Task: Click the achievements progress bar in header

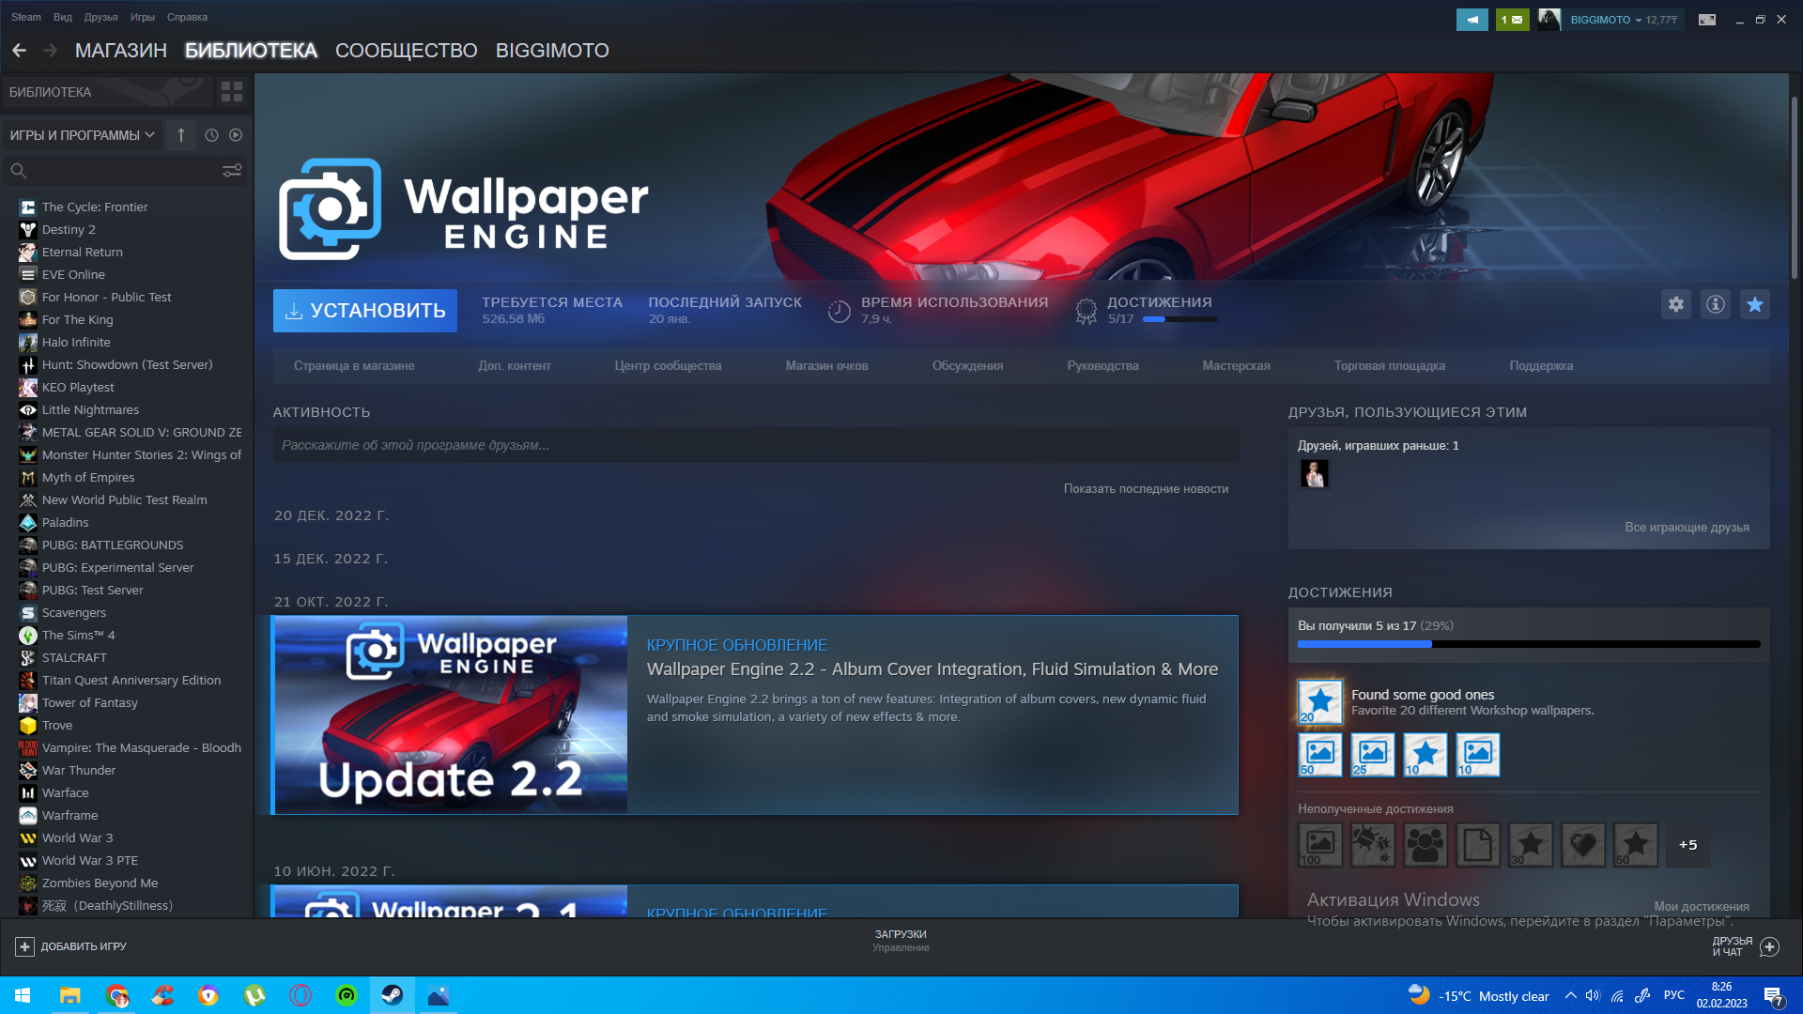Action: point(1179,319)
